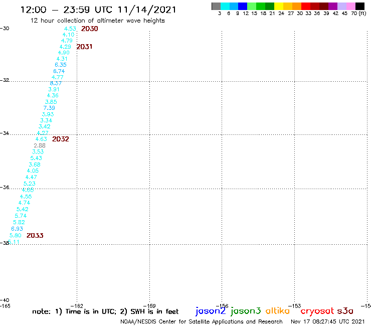Click the 5.23 wave height value
This screenshot has width=371, height=326.
tap(30, 184)
